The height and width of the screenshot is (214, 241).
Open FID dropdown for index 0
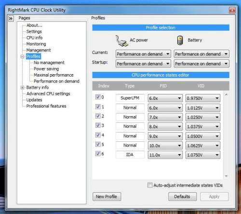(165, 98)
